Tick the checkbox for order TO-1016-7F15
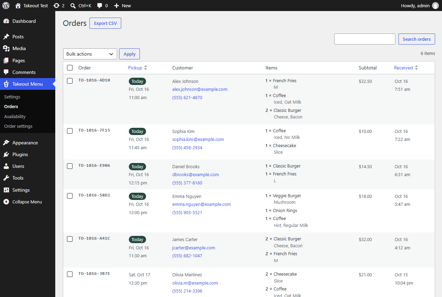 coord(70,131)
